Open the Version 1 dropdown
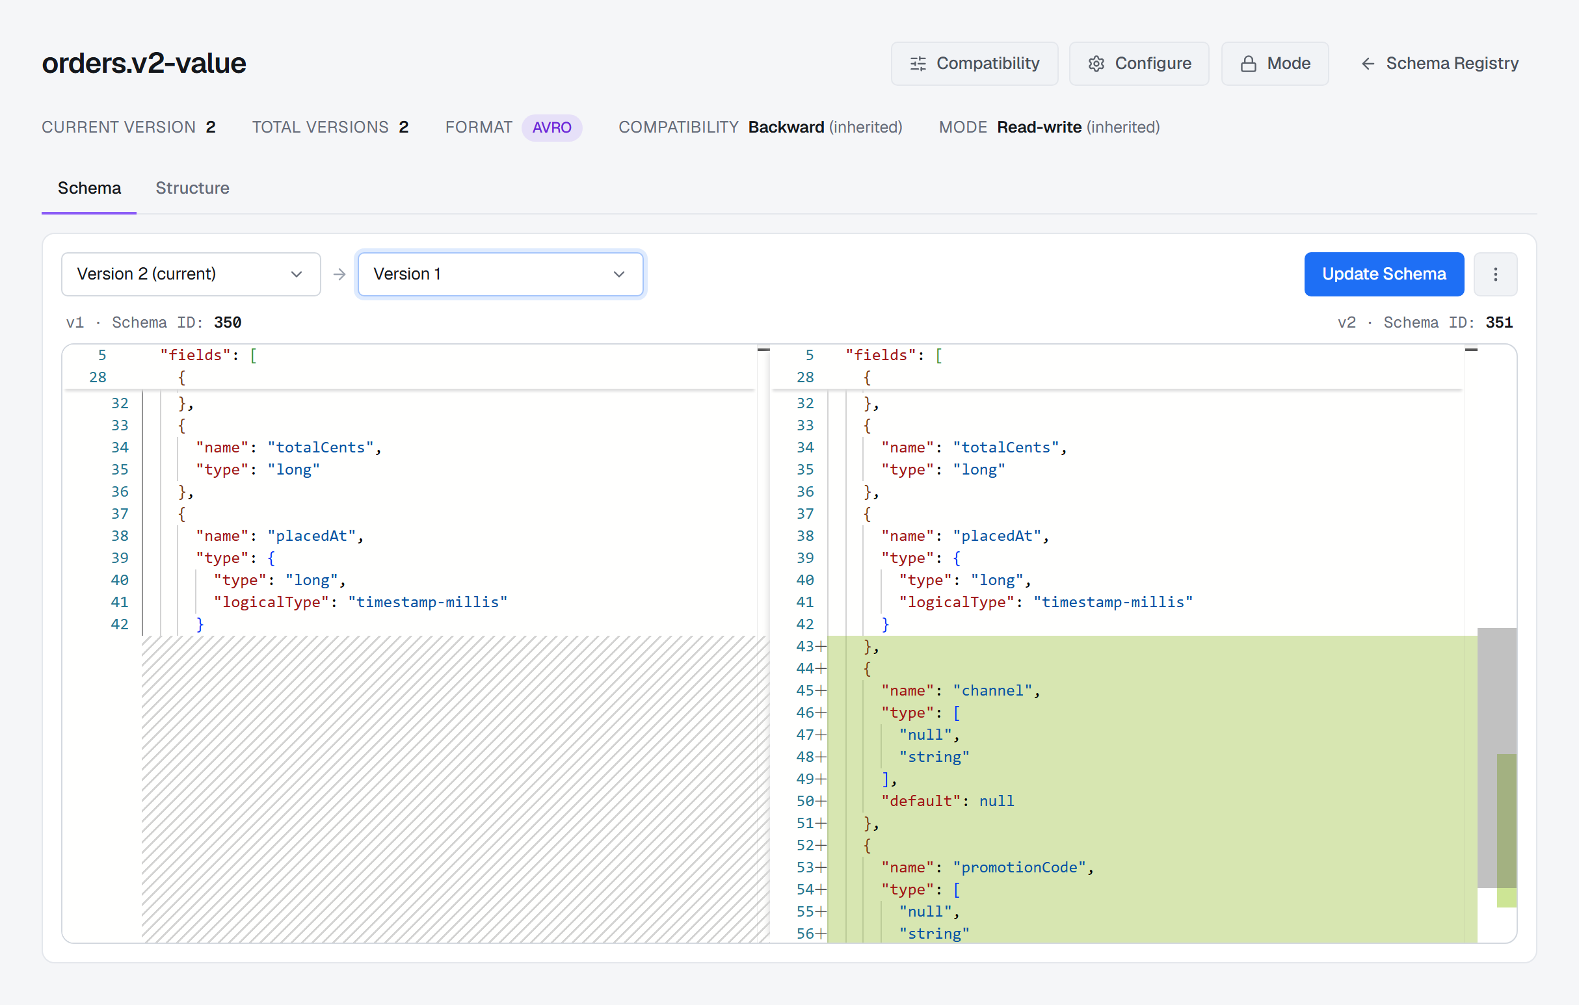This screenshot has height=1005, width=1579. (x=500, y=274)
